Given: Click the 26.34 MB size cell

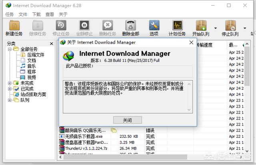Looking at the screenshot, I should pyautogui.click(x=128, y=149).
